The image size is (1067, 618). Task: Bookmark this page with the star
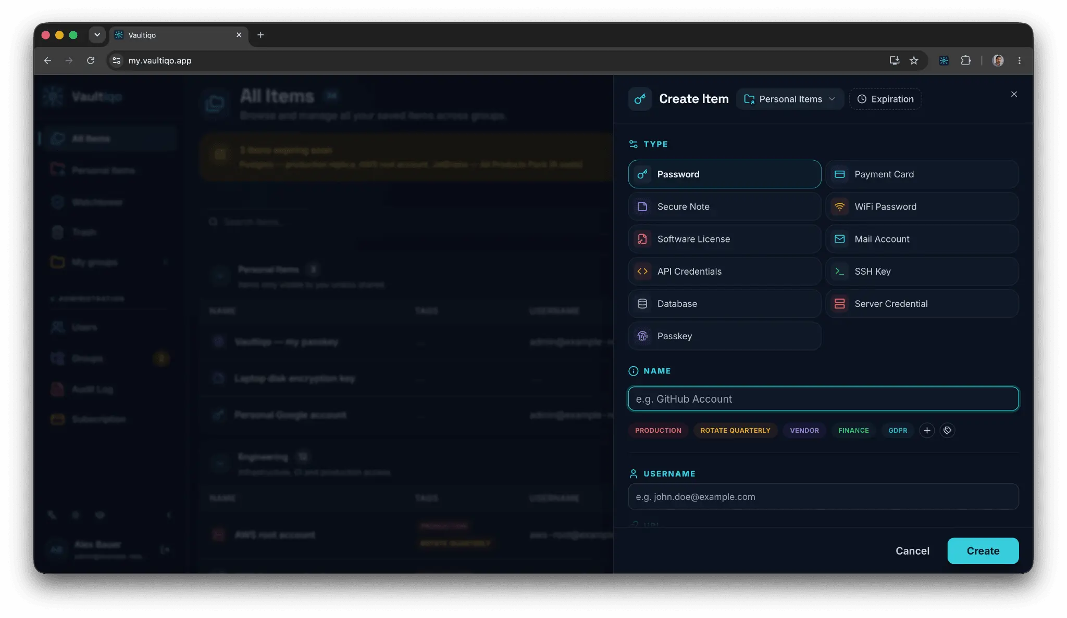914,60
